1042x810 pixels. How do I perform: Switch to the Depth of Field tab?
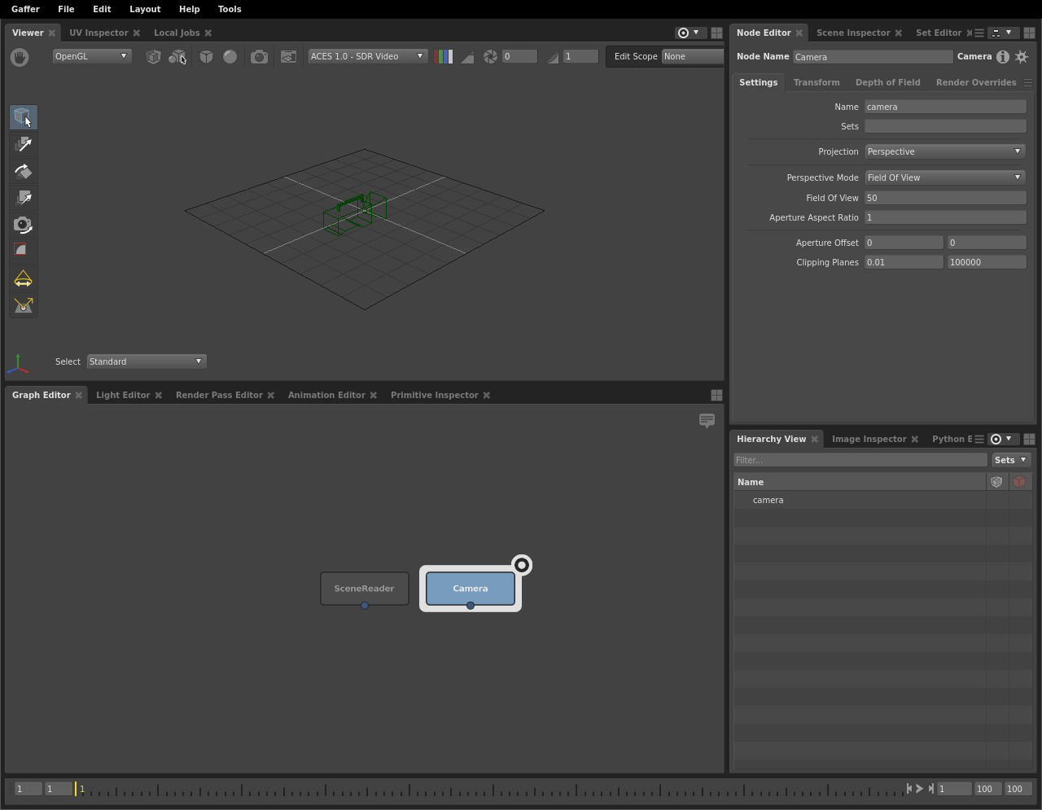[x=887, y=82]
